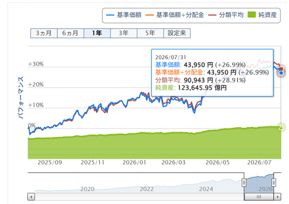The image size is (289, 204).
Task: Click the navigator scrollbar left arrow
Action: click(x=31, y=197)
